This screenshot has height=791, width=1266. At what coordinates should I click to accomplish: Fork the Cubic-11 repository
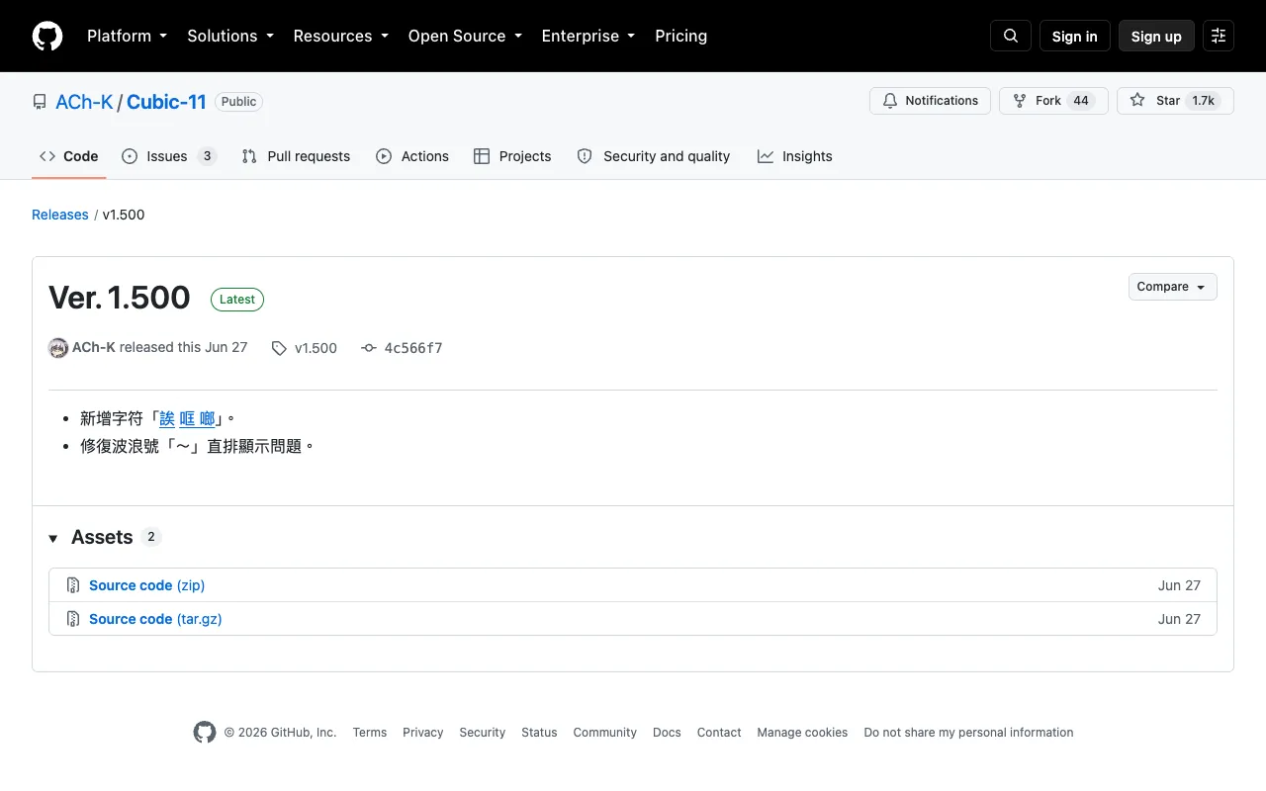[1053, 101]
